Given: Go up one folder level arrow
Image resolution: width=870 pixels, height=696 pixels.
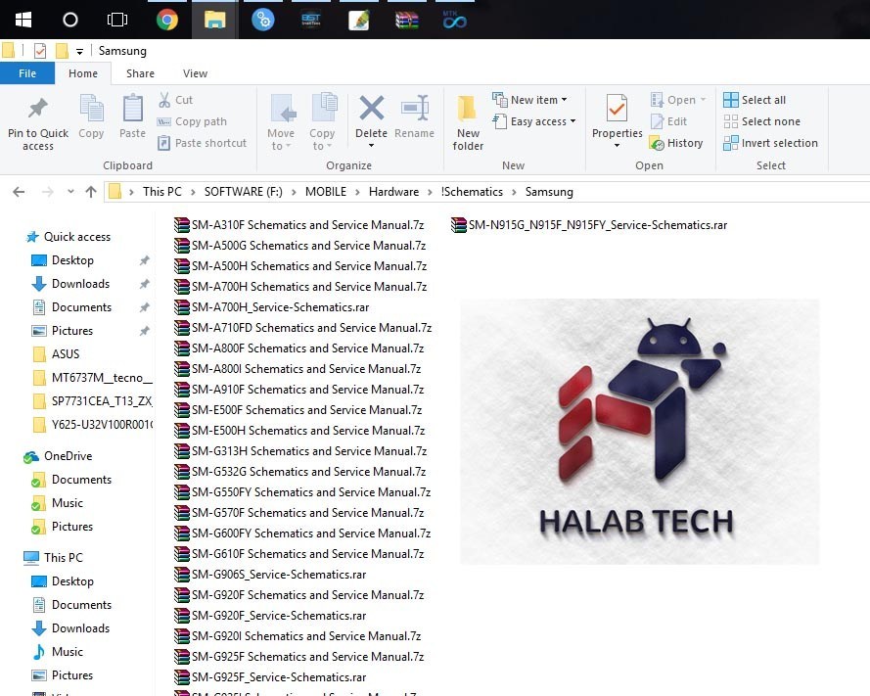Looking at the screenshot, I should [91, 192].
